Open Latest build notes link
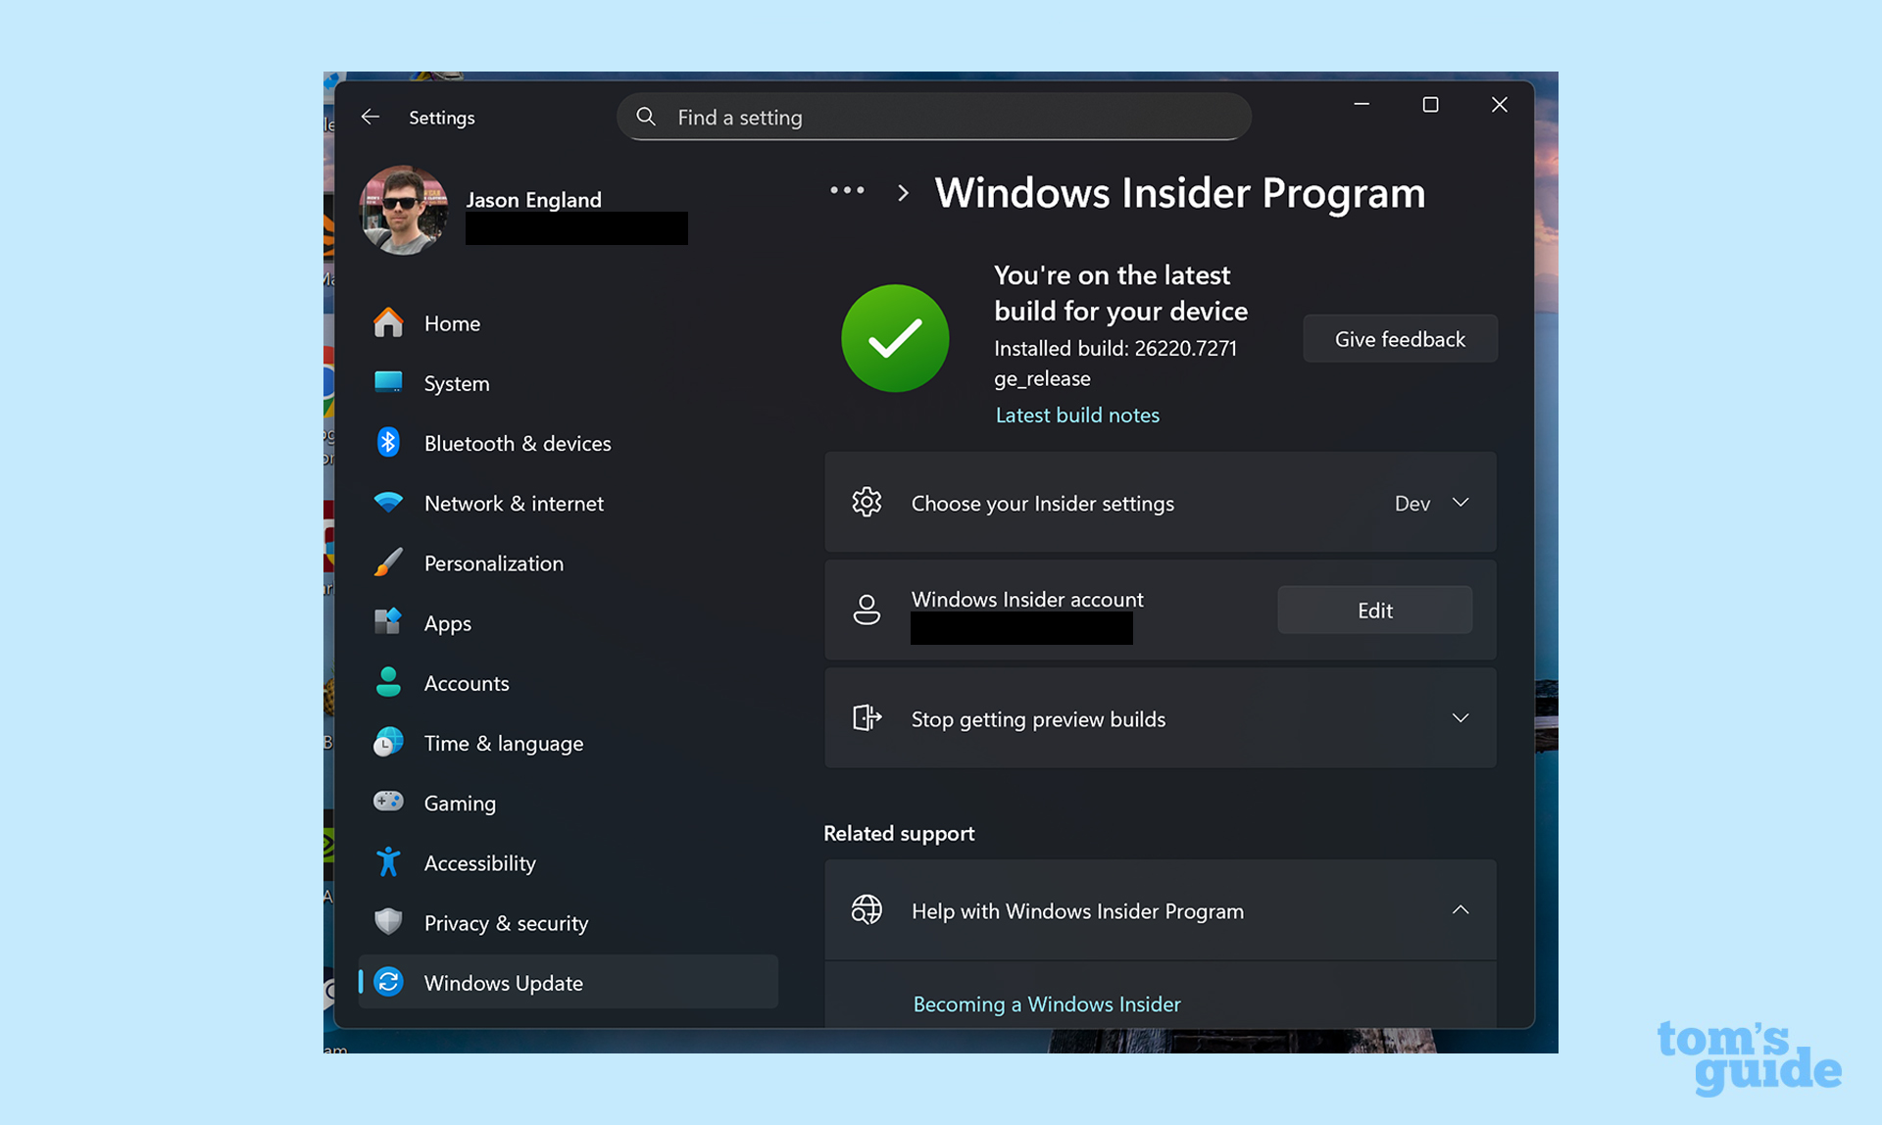 pos(1076,415)
